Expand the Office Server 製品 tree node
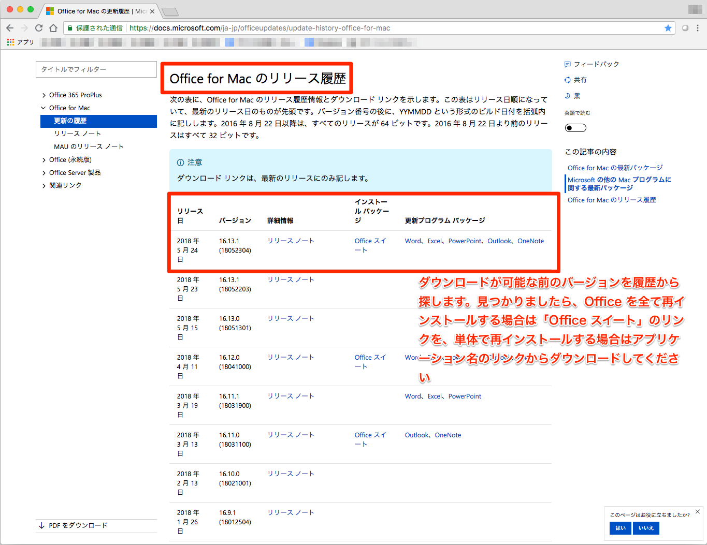Screen dimensions: 707x545 coord(44,173)
